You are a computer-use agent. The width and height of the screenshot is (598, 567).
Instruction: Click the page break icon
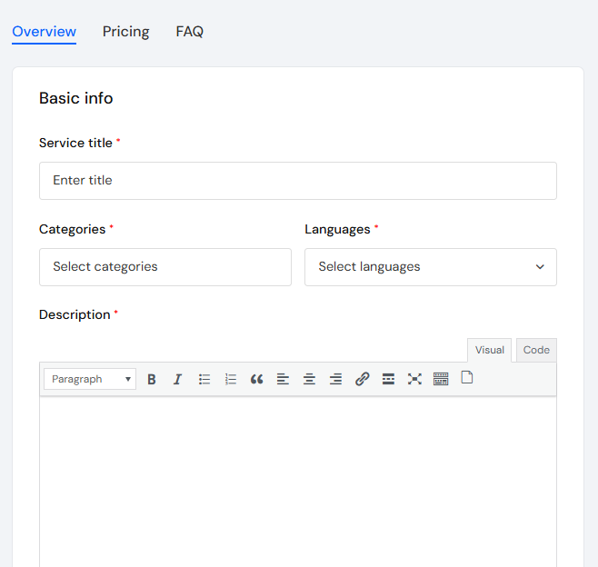pyautogui.click(x=467, y=378)
